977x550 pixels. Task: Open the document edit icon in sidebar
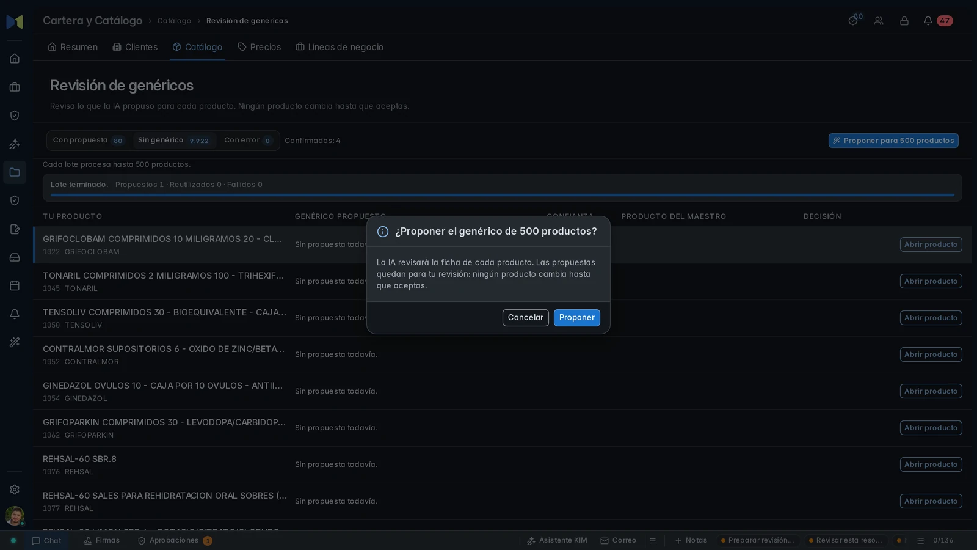point(15,229)
